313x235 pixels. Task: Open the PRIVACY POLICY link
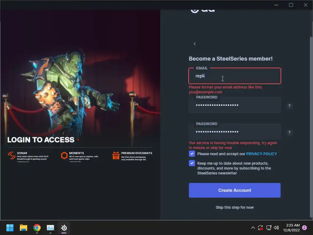261,154
